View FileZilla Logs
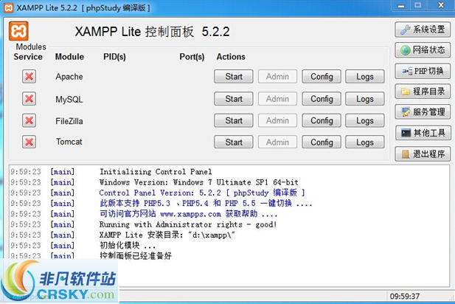Image resolution: width=455 pixels, height=304 pixels. click(x=365, y=120)
